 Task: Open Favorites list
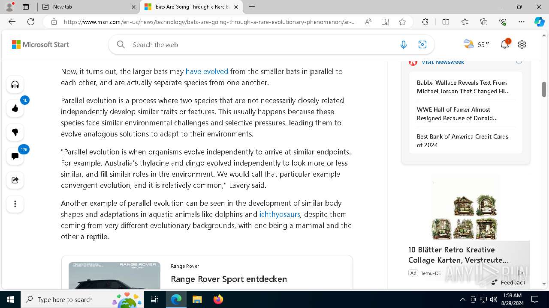point(465,22)
